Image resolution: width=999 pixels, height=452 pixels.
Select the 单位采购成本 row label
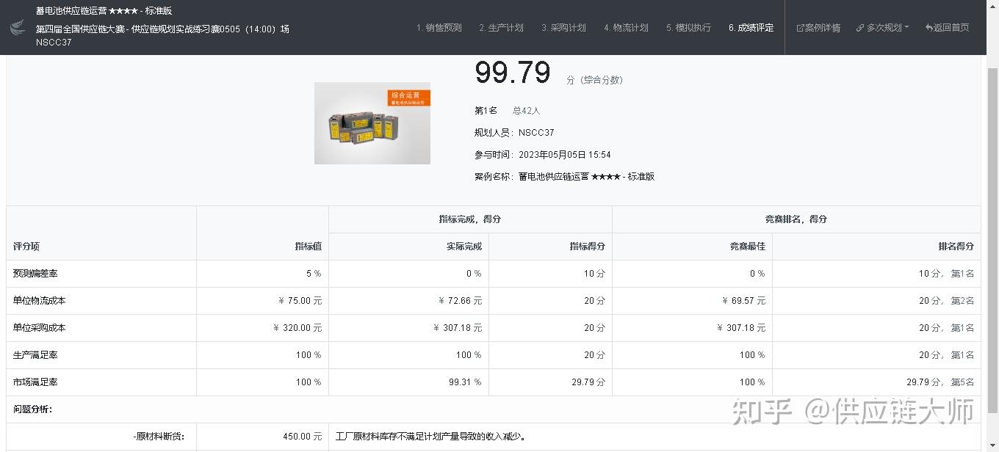point(40,328)
